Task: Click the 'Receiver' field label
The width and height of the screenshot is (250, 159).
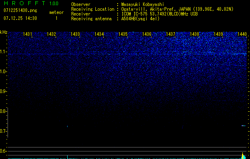Action: (81, 14)
